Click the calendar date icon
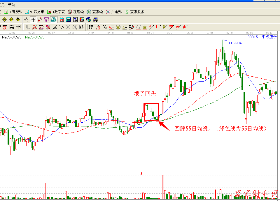The height and width of the screenshot is (201, 280). point(62,20)
